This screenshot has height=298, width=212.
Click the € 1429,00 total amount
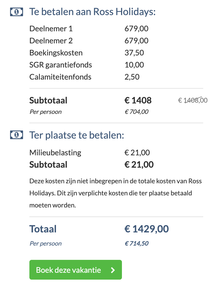tap(147, 229)
